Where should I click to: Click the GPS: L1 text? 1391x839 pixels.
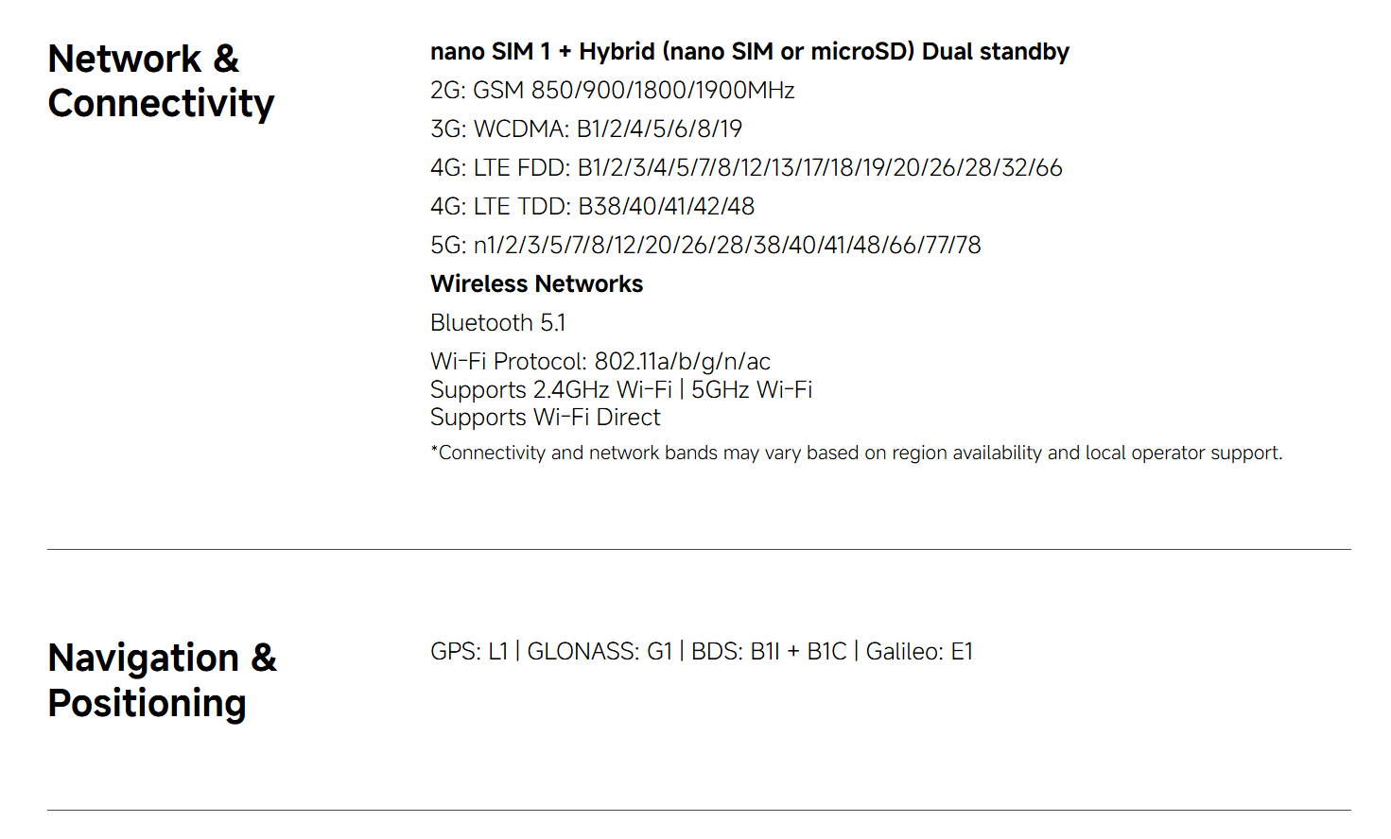[x=468, y=652]
